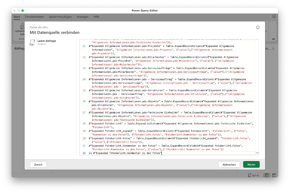The height and width of the screenshot is (193, 290).
Task: Click gutter line number 25
Action: (84, 90)
